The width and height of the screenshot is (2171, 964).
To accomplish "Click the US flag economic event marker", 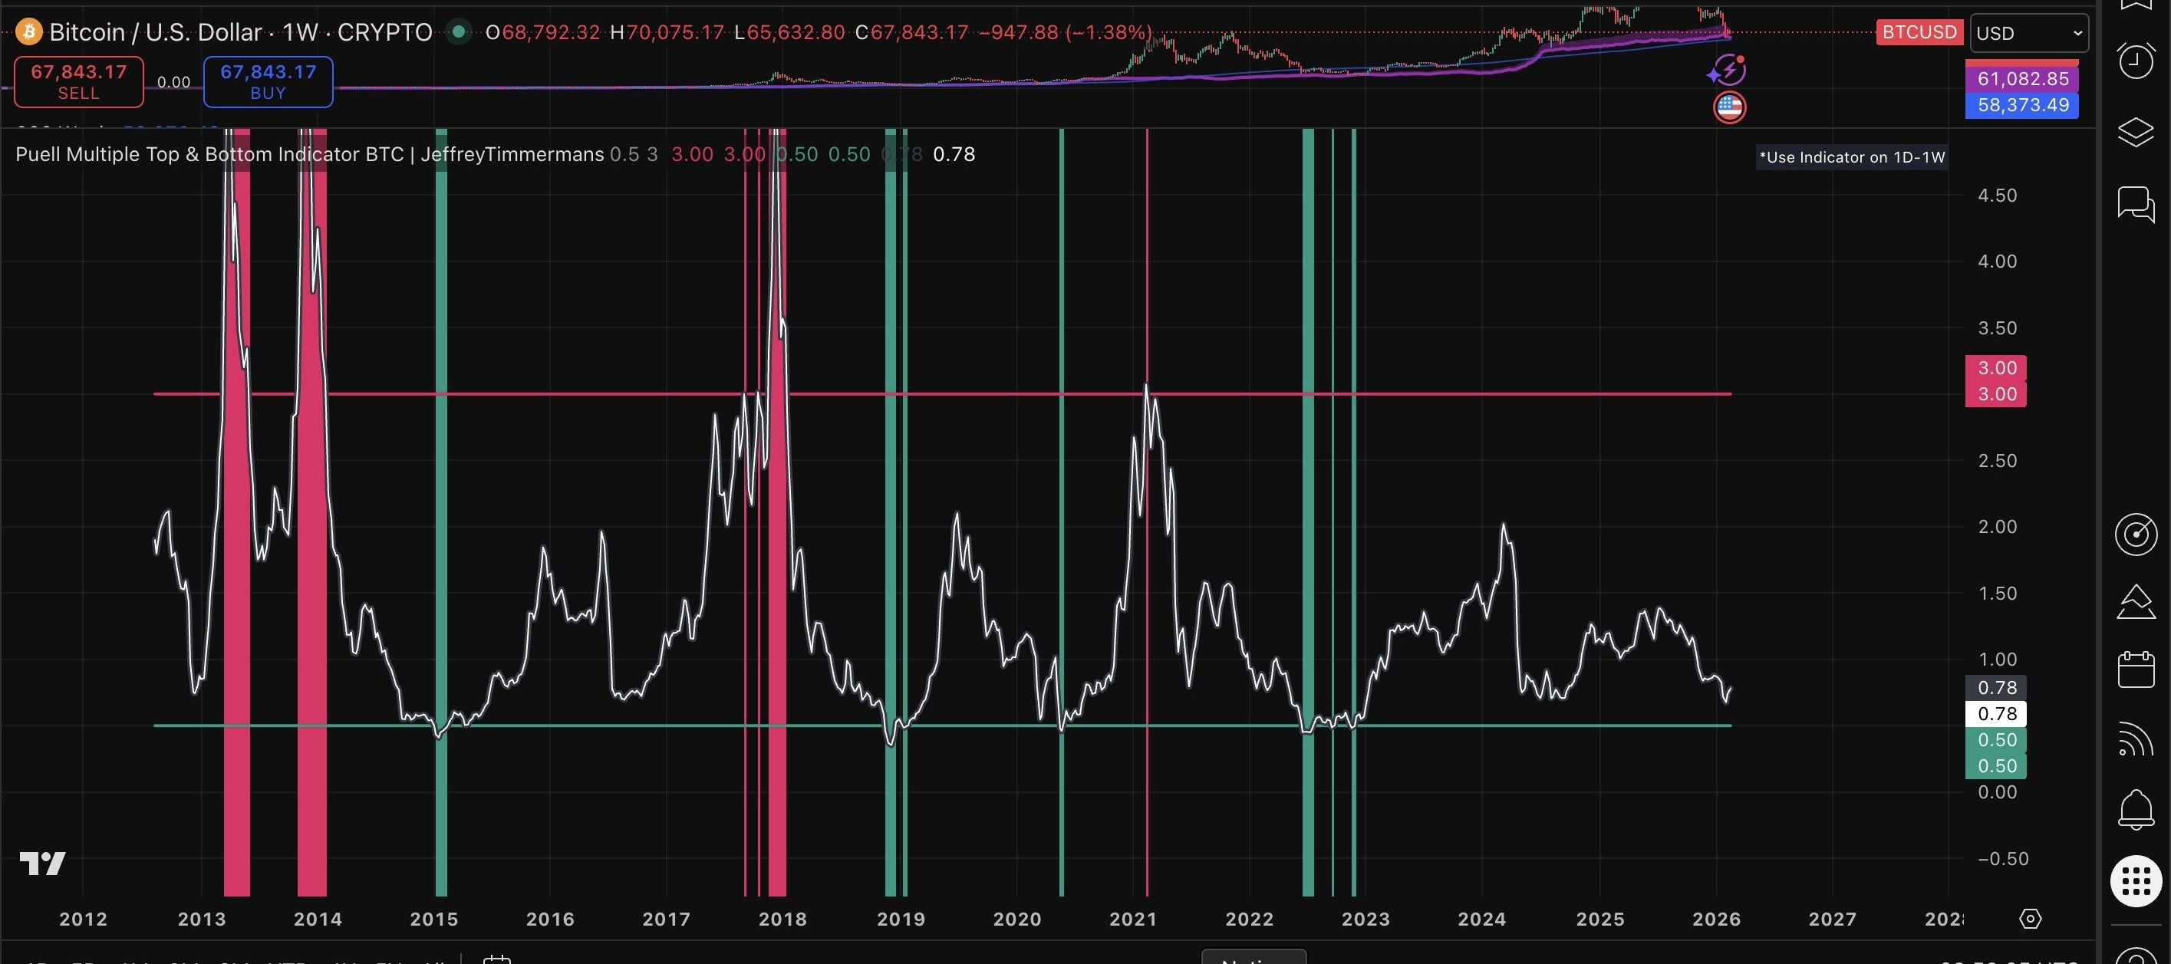I will click(x=1729, y=107).
